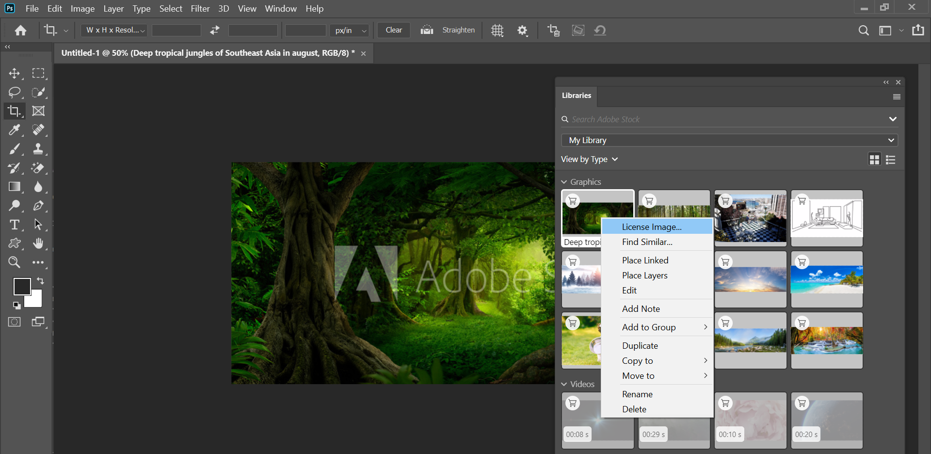Screen dimensions: 931x454
Task: Open the Search icon at top right
Action: 864,31
